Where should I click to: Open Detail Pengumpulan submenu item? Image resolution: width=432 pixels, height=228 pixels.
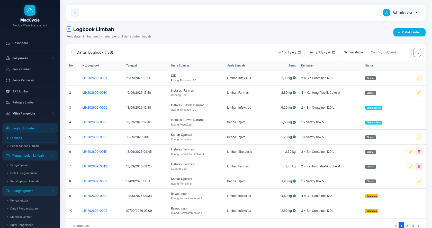pyautogui.click(x=23, y=173)
